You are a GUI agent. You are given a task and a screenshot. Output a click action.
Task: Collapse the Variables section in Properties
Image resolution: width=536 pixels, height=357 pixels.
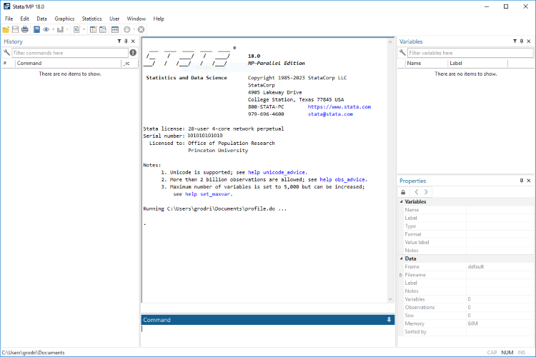coord(402,201)
